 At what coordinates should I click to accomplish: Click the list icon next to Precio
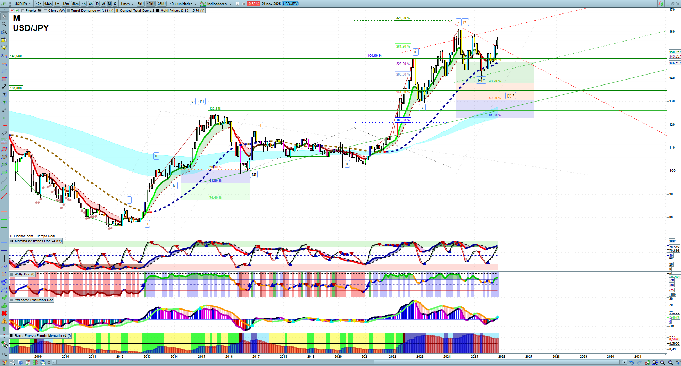point(40,11)
